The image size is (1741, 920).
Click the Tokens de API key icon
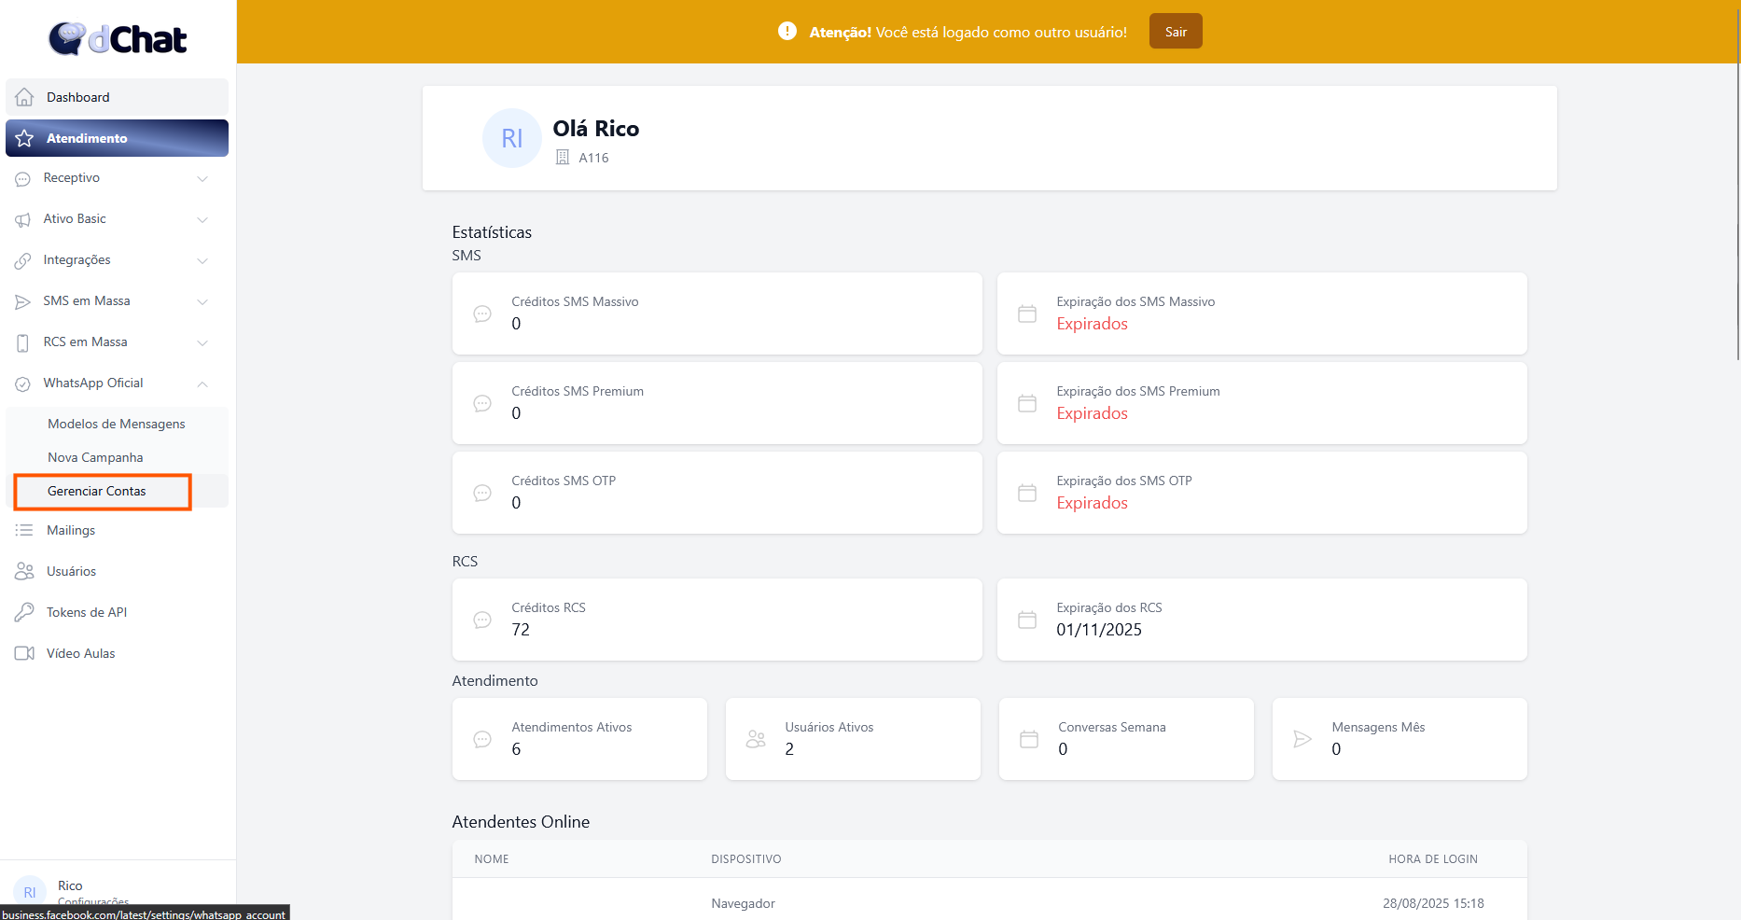pyautogui.click(x=24, y=612)
